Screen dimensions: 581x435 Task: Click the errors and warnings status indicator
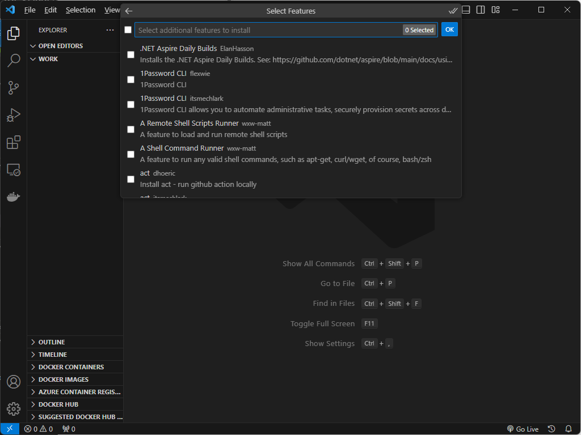[x=39, y=429]
